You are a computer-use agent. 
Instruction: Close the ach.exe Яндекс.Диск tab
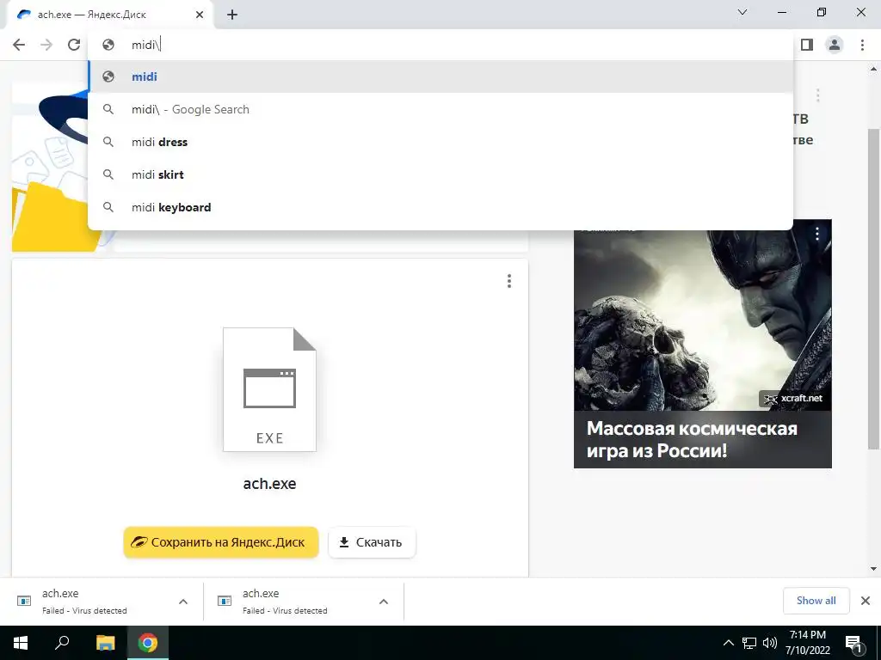point(200,15)
